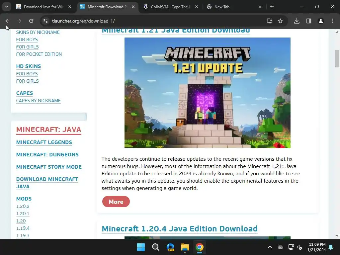Image resolution: width=340 pixels, height=255 pixels.
Task: Open site information icon in address bar
Action: pos(45,21)
